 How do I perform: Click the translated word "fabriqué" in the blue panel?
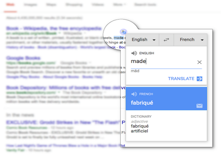point(142,103)
